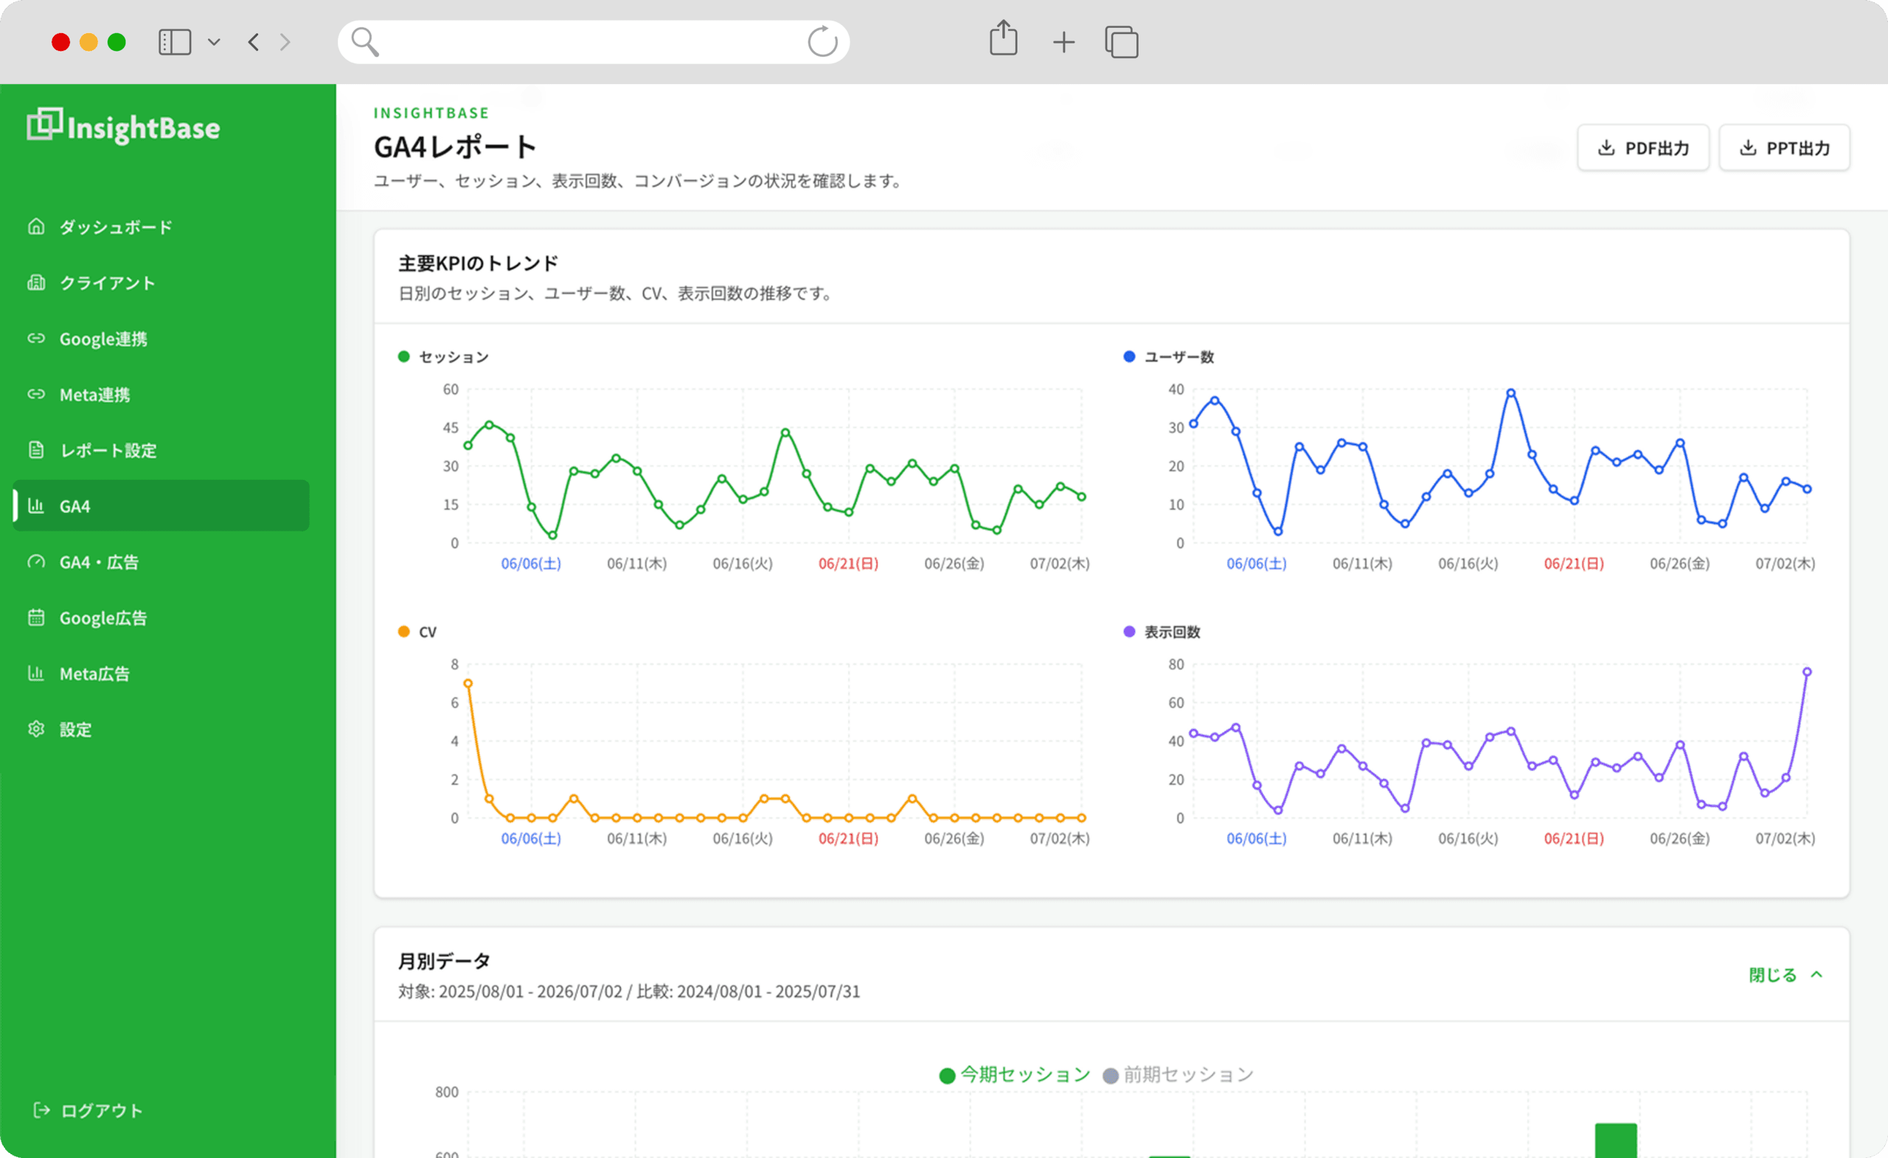Open a new tab with plus icon
This screenshot has height=1158, width=1888.
(1063, 42)
